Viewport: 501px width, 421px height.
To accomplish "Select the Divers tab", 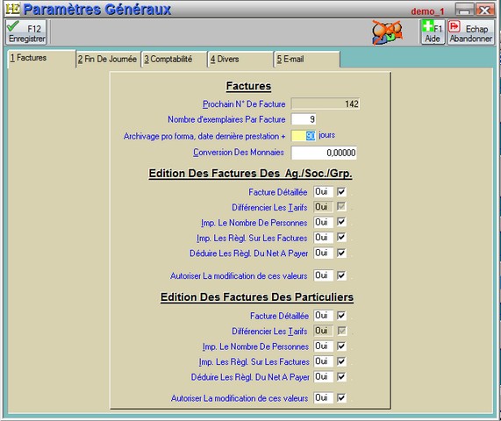I will 240,60.
